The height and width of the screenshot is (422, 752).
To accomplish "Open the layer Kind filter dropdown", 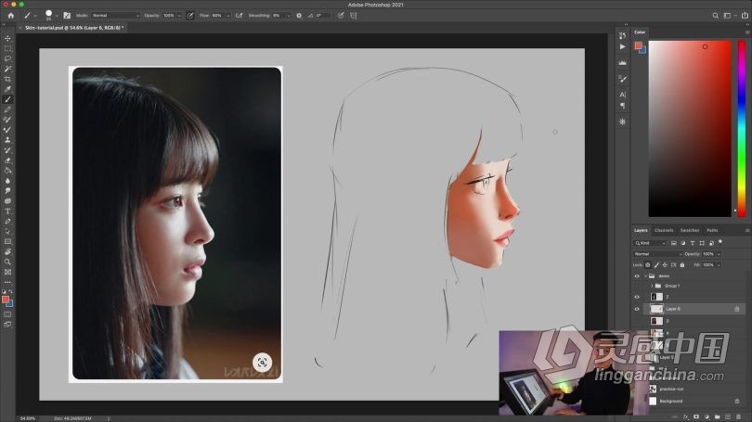I will [x=650, y=243].
